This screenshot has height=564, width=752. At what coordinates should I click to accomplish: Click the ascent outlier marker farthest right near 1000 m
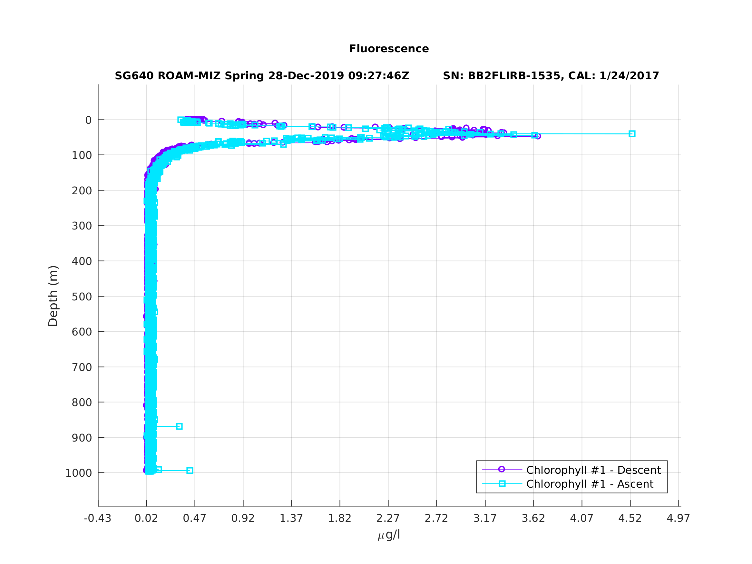[190, 471]
